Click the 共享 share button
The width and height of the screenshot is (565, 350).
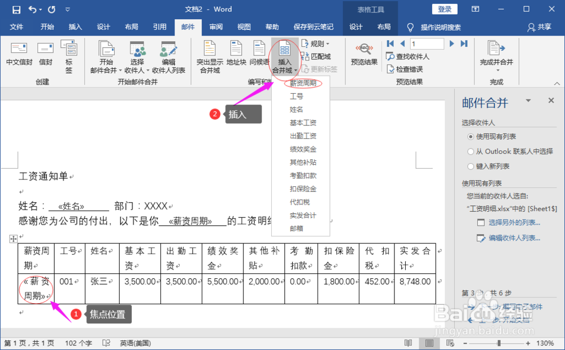click(540, 27)
